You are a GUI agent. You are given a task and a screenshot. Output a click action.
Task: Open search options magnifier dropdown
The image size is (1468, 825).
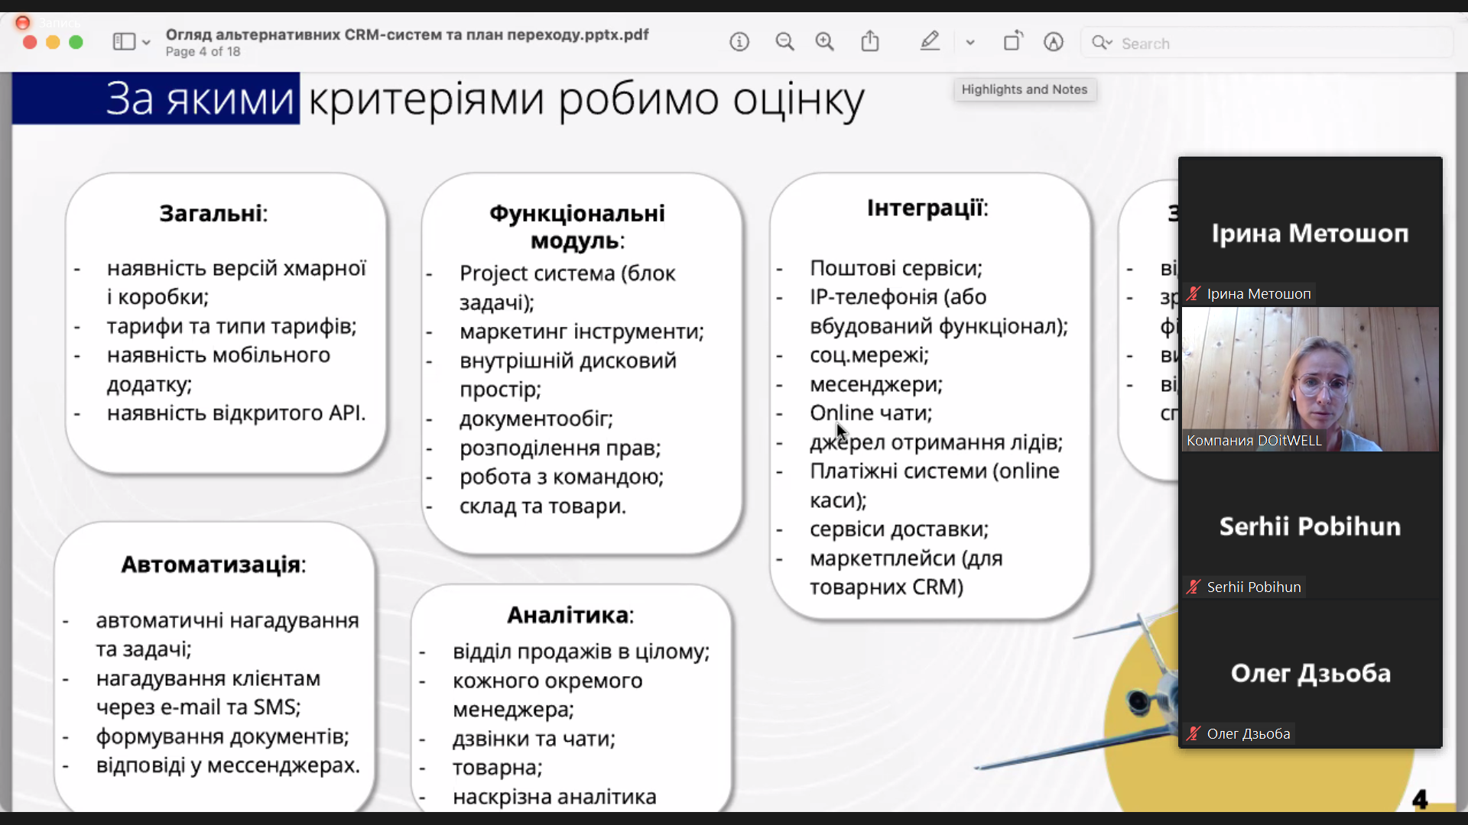(x=1102, y=43)
